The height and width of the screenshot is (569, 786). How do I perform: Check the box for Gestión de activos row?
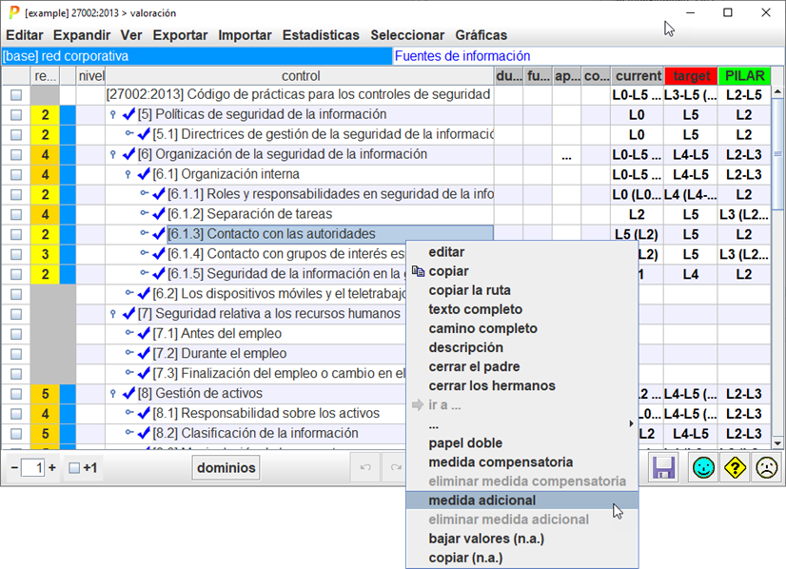point(16,394)
